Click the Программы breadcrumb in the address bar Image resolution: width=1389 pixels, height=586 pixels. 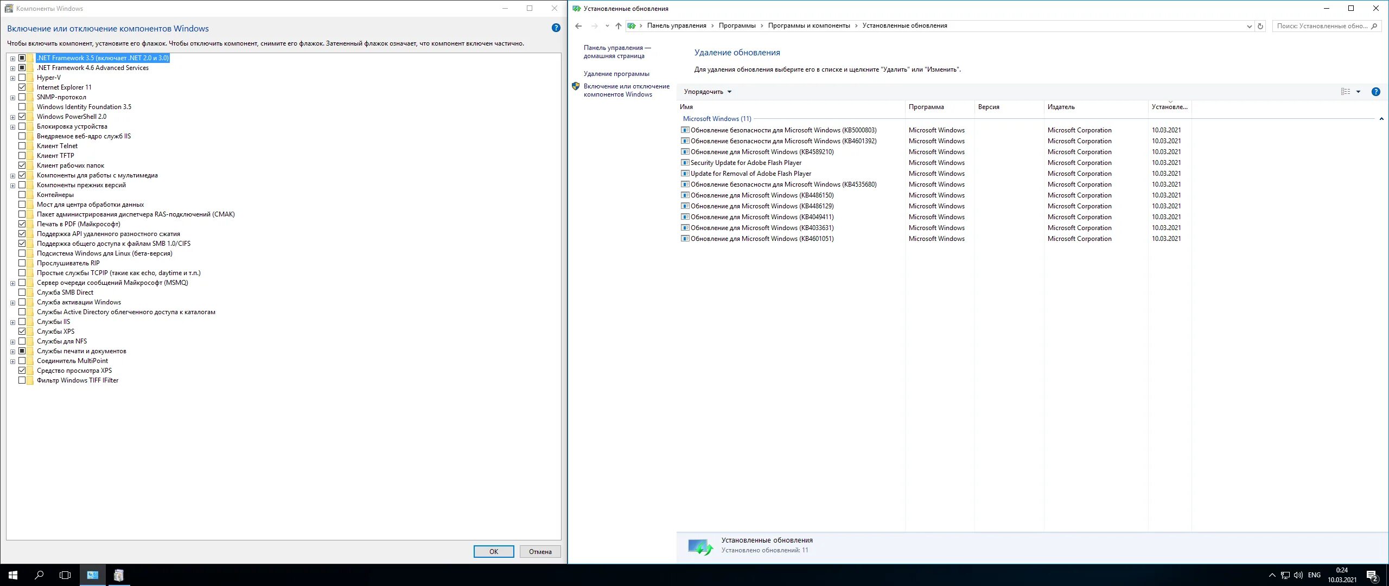[737, 26]
